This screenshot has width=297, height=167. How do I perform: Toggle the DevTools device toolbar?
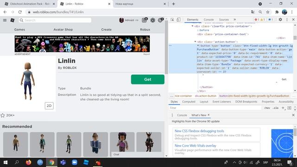(178, 19)
